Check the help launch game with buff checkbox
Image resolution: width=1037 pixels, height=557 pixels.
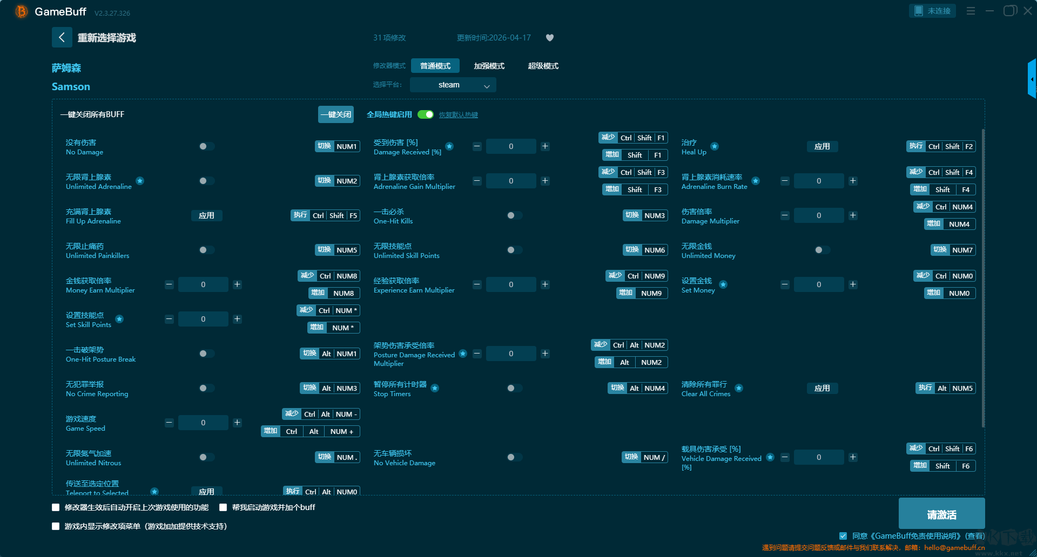223,507
